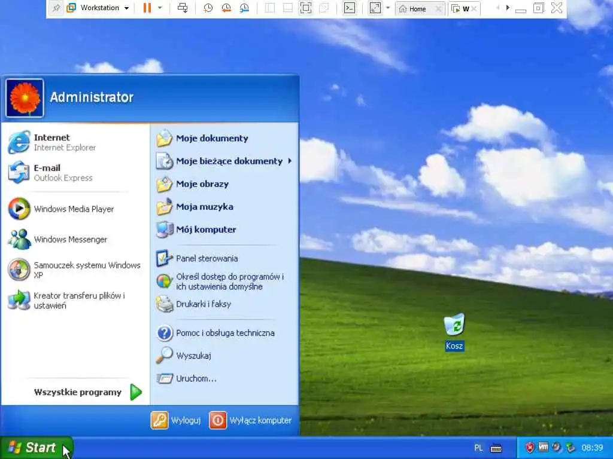Launch Windows Media Player
The height and width of the screenshot is (459, 613).
point(75,209)
